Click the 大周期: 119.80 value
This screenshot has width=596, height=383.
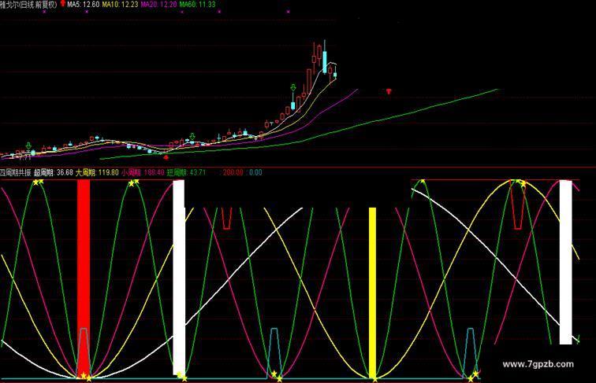97,172
